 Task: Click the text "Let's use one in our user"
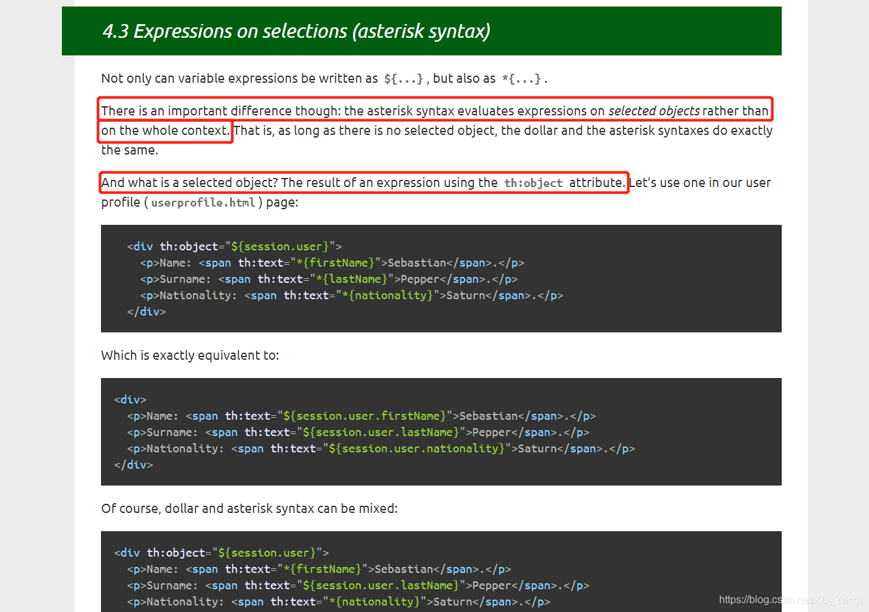pos(700,182)
